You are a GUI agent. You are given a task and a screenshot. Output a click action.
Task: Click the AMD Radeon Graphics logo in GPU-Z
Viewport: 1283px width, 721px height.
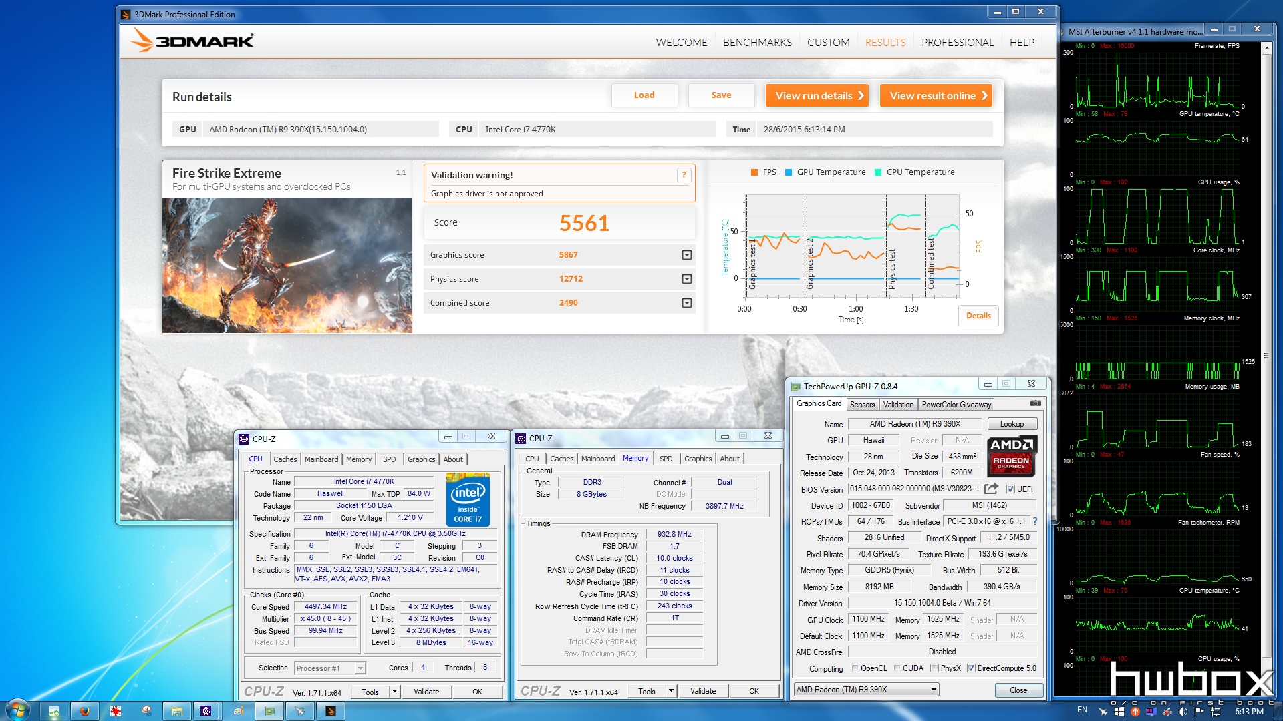click(x=1011, y=456)
